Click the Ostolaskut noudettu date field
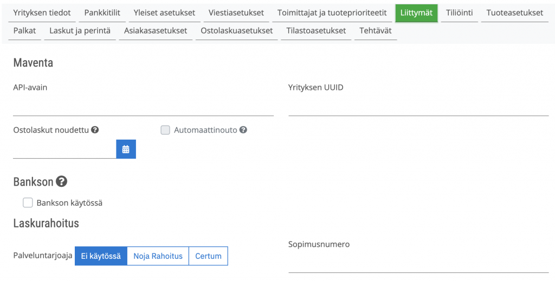Viewport: 555px width, 281px height. coord(64,149)
